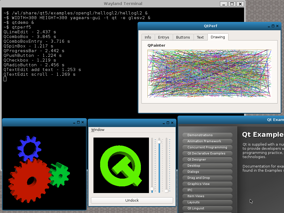Click the QPainter line drawing canvas
This screenshot has height=213, width=284.
coord(209,74)
